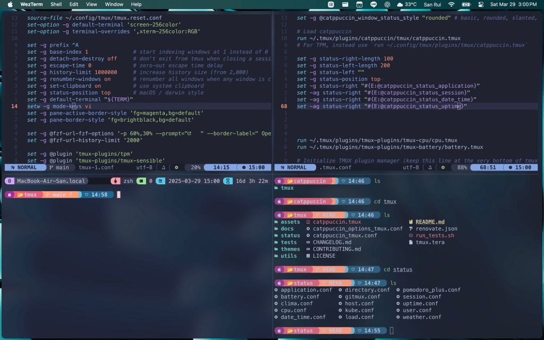Image resolution: width=544 pixels, height=340 pixels.
Task: Select the themes directory in listing
Action: pyautogui.click(x=290, y=249)
